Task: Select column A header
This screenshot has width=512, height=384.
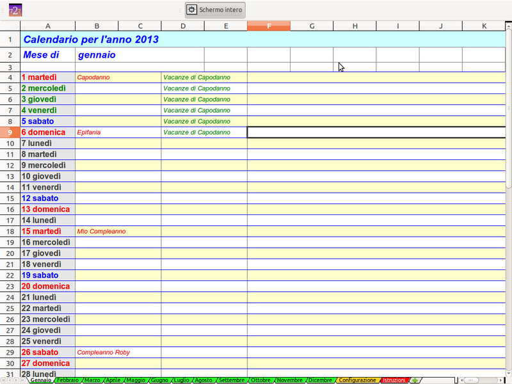Action: (47, 26)
